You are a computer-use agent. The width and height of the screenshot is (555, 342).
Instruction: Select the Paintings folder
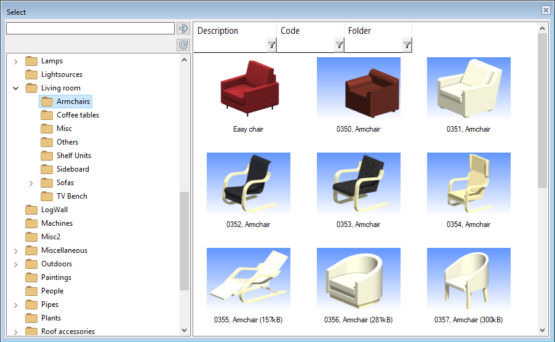(x=56, y=277)
